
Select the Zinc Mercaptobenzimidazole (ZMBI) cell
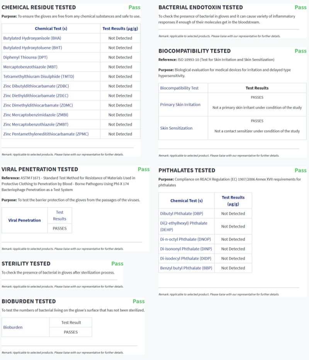click(36, 115)
